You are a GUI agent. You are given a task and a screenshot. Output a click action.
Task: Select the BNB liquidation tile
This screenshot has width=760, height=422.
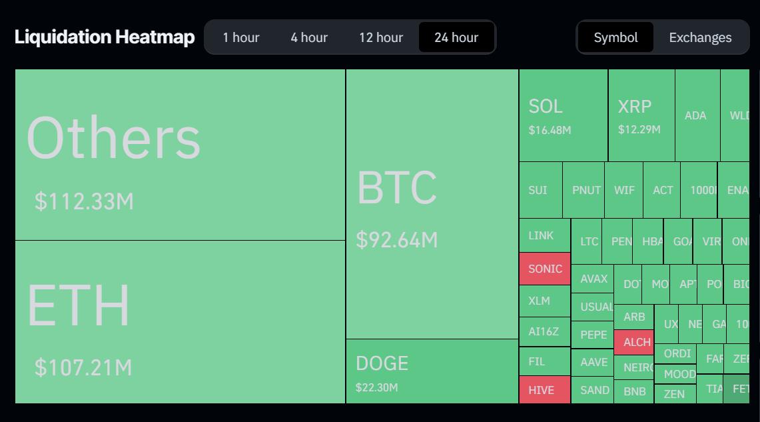click(x=633, y=392)
